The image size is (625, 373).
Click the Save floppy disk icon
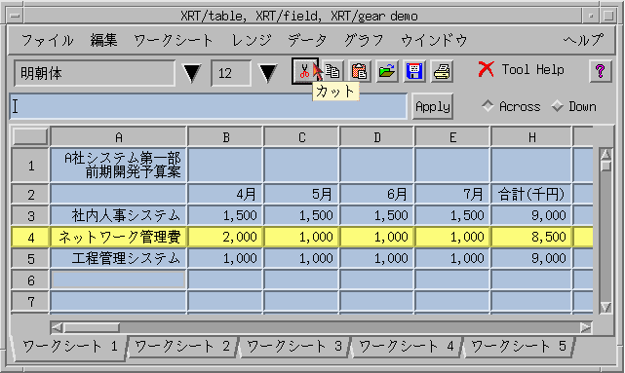[x=414, y=72]
